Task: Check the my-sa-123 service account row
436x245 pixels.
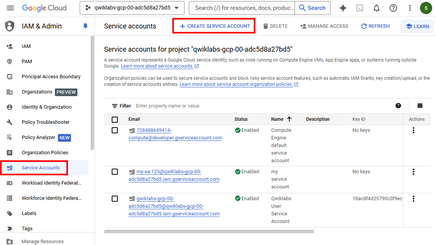Action: pyautogui.click(x=115, y=172)
